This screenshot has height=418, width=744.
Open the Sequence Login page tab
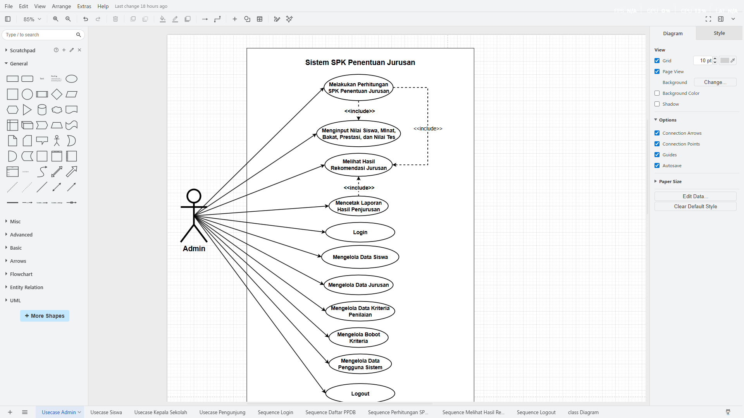(x=275, y=412)
